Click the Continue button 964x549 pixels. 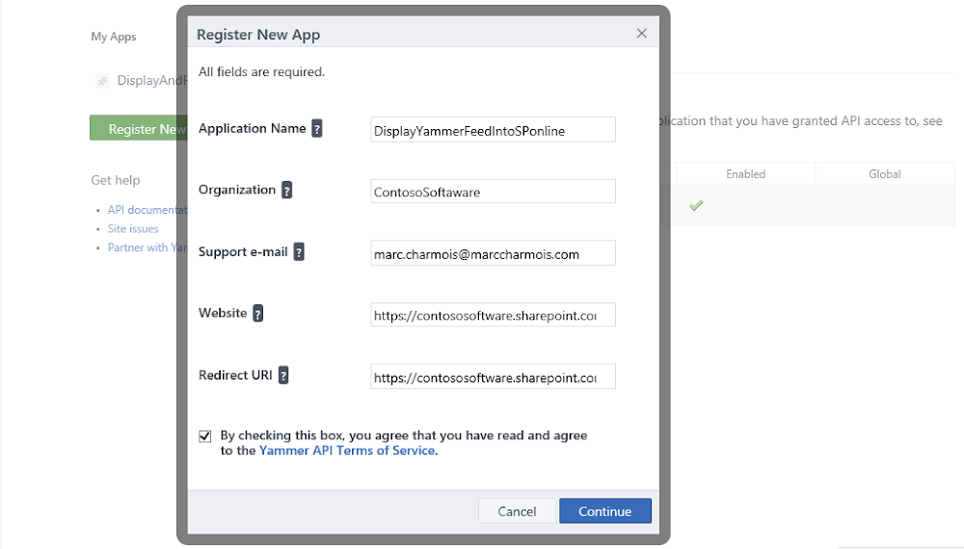pos(605,510)
